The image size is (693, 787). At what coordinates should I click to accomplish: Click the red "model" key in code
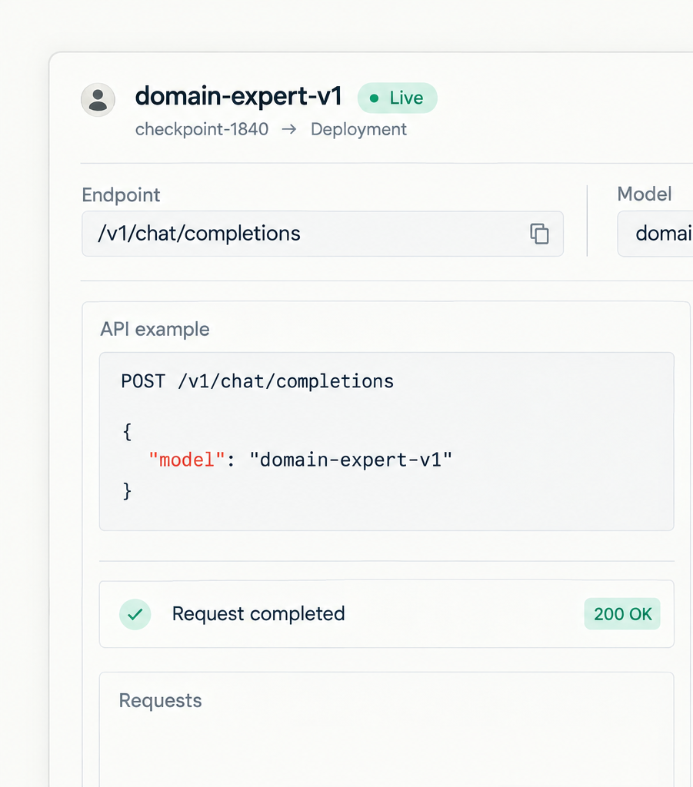187,460
